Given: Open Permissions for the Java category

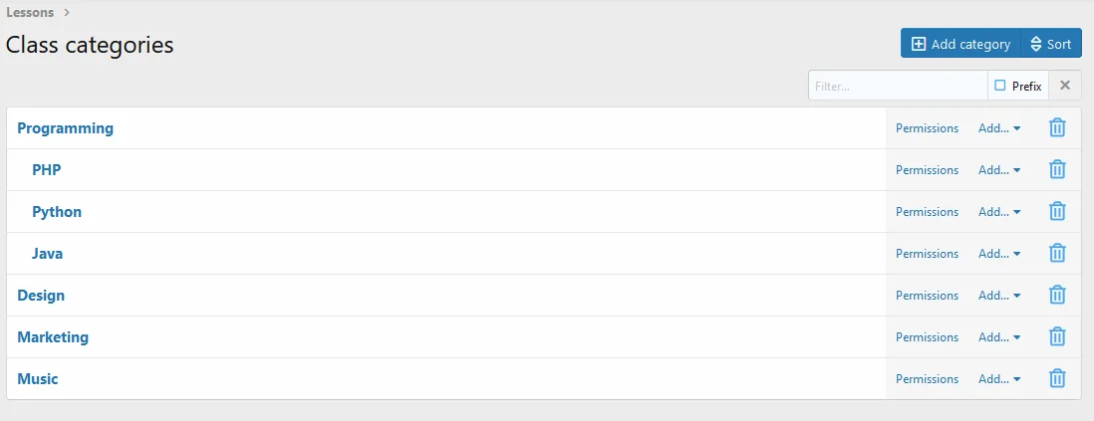Looking at the screenshot, I should pyautogui.click(x=927, y=254).
